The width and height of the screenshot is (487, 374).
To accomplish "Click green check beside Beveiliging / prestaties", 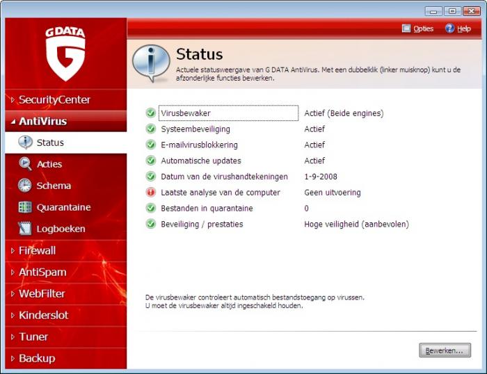I will coord(151,224).
